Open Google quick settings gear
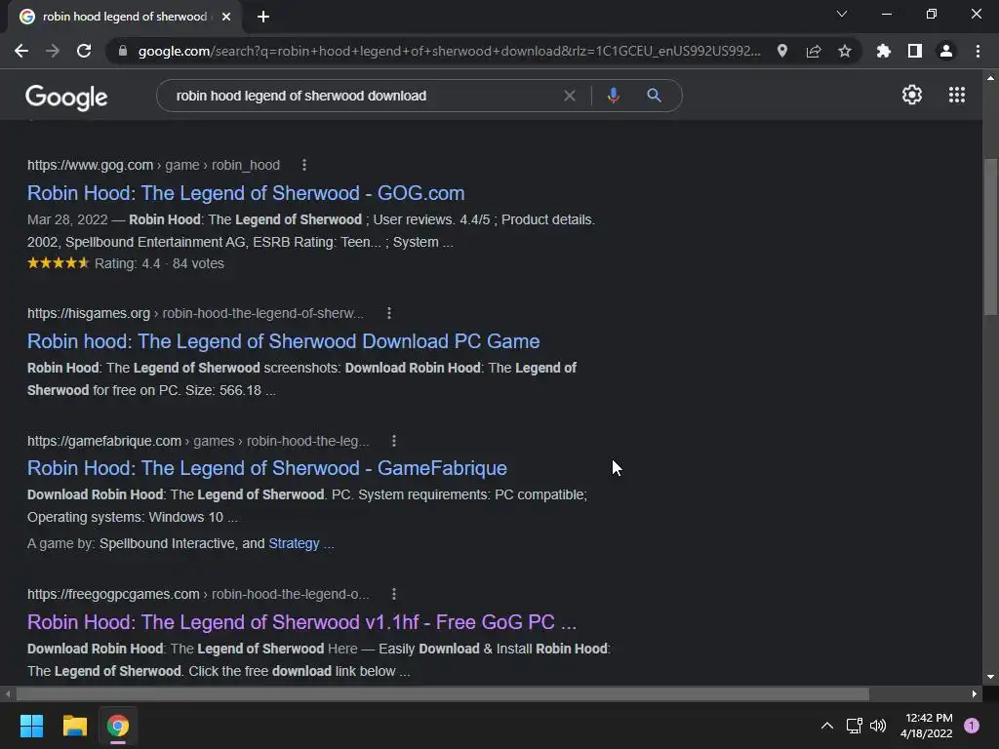Image resolution: width=999 pixels, height=749 pixels. tap(912, 95)
